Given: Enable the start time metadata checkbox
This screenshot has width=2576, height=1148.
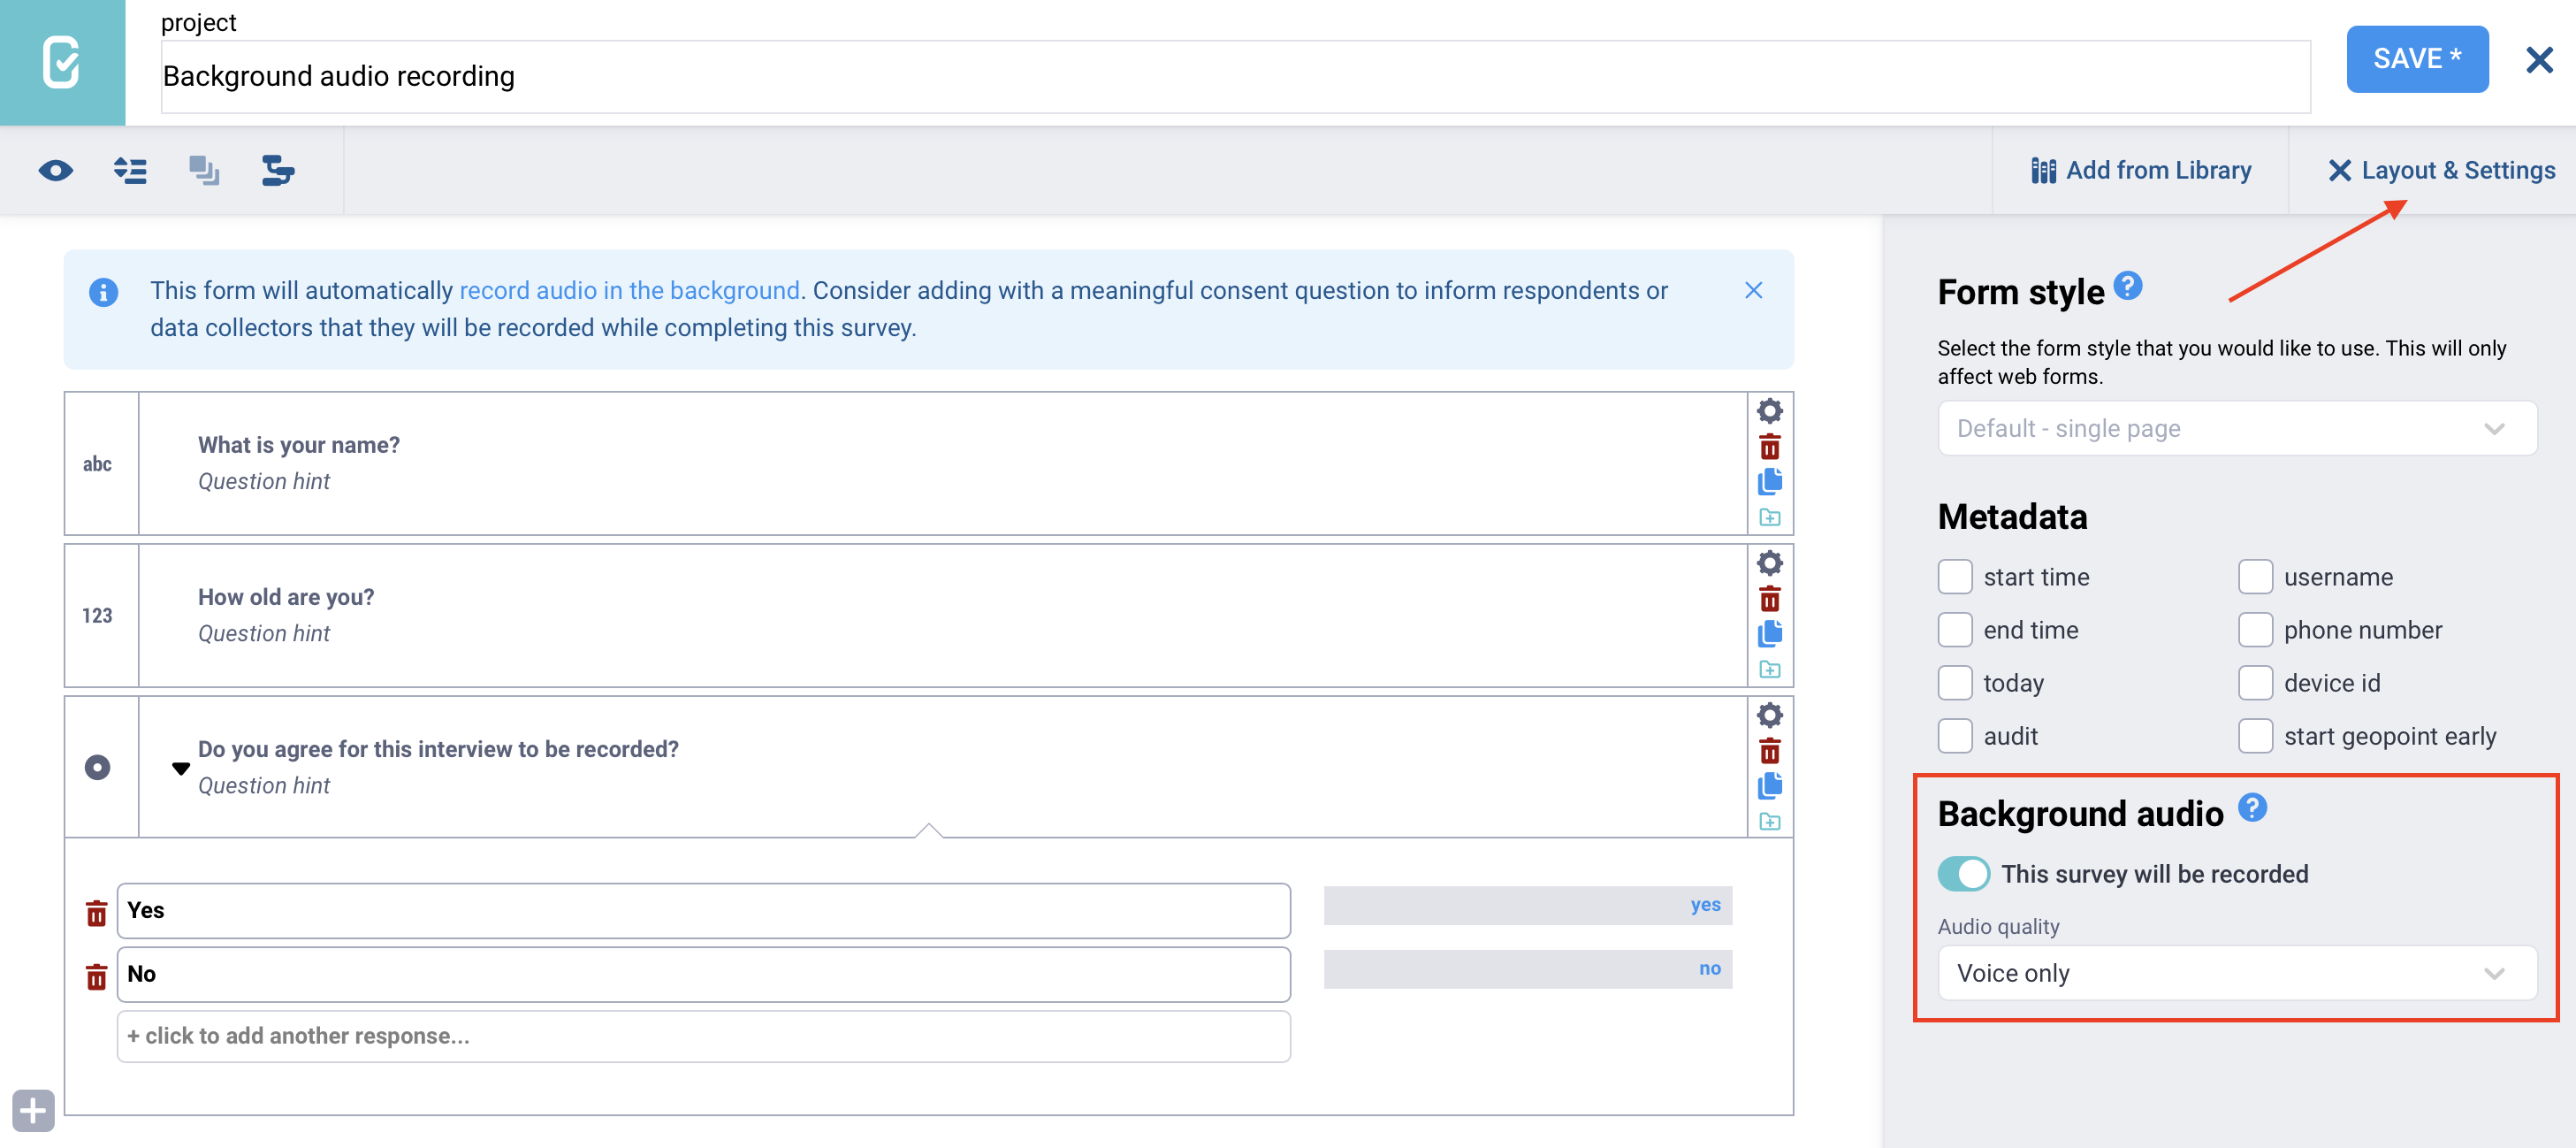Looking at the screenshot, I should pos(1954,578).
